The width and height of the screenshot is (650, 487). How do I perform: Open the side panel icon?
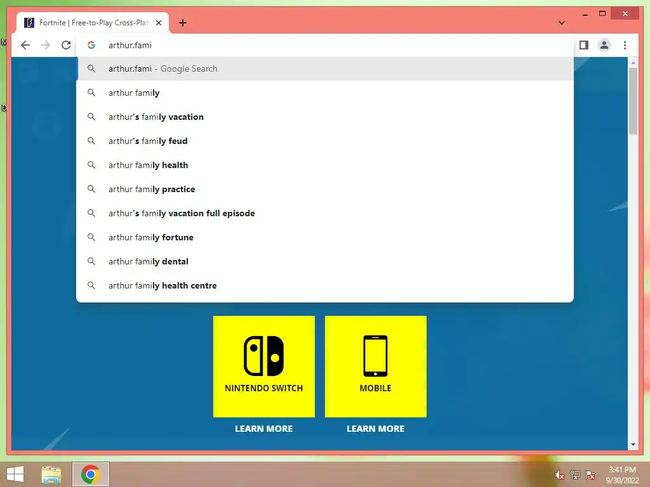(584, 45)
